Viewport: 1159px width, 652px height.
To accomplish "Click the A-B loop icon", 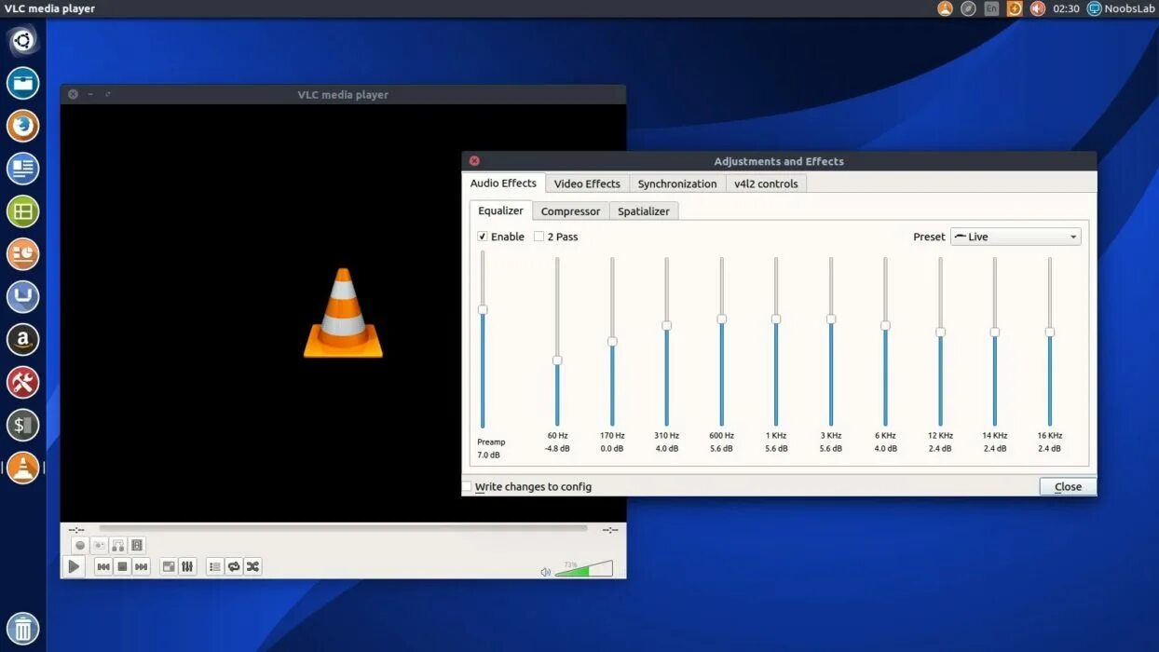I will click(118, 545).
